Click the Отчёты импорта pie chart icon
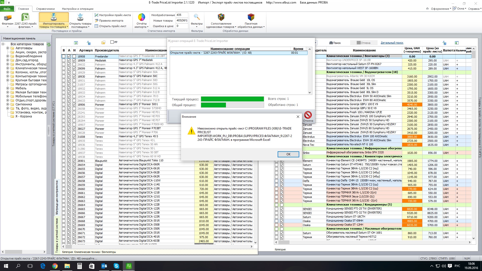Viewport: 482px width, 271px height. (142, 17)
